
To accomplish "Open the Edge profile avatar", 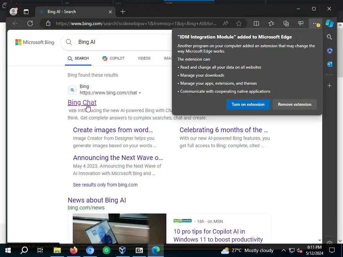I will tap(13, 12).
